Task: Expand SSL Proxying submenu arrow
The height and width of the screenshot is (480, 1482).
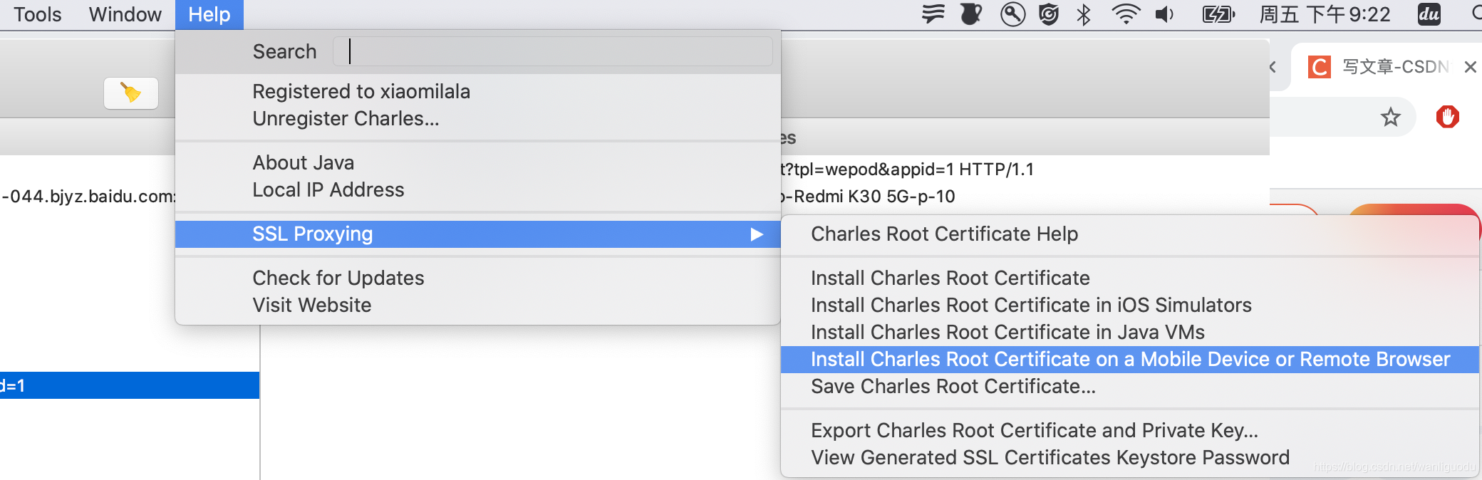Action: click(x=757, y=234)
